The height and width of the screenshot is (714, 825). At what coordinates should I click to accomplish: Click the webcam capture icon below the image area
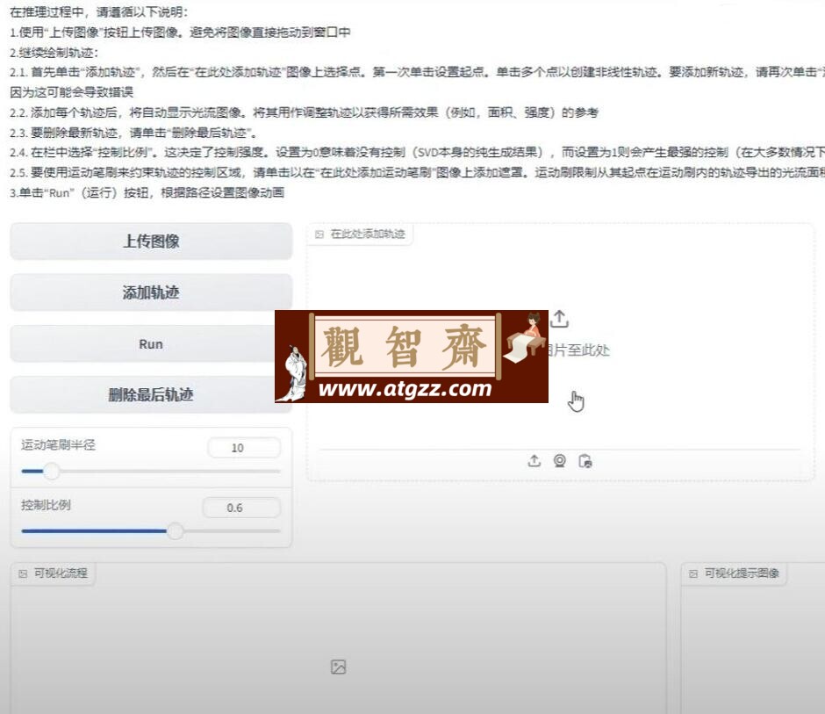[x=560, y=461]
